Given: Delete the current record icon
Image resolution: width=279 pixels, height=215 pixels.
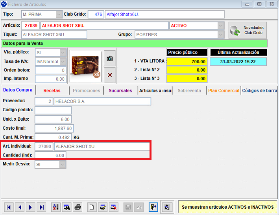Looking at the screenshot, I should click(x=114, y=207).
